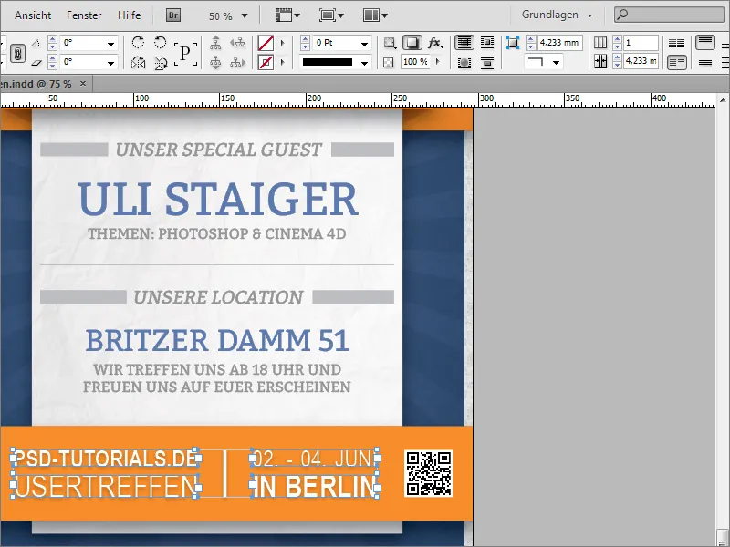Click the column gutter width field

pyautogui.click(x=641, y=61)
